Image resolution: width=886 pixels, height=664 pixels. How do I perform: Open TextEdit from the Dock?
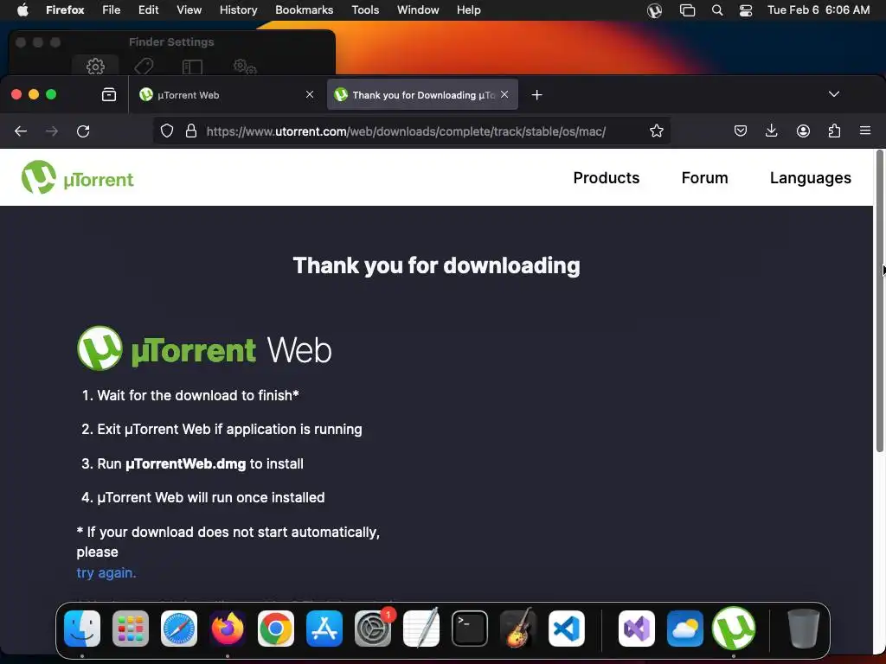(x=421, y=628)
